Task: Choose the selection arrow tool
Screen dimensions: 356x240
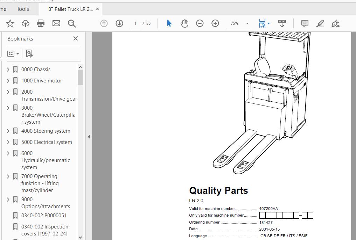Action: (x=169, y=23)
